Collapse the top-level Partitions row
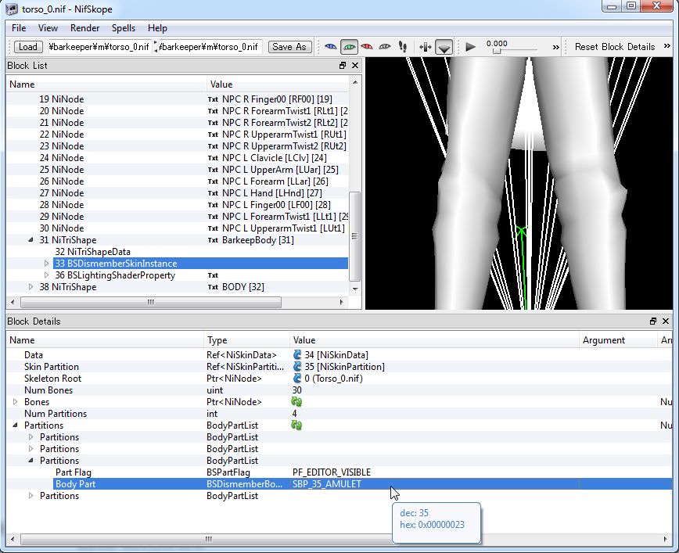679x553 pixels. (x=15, y=426)
